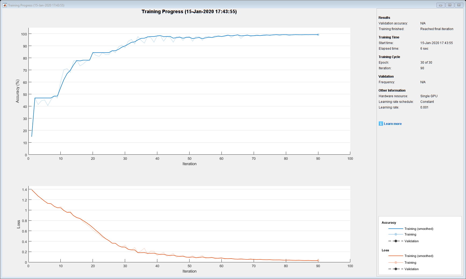Screen dimensions: 466x279
Task: Click the Learn more info icon
Action: [x=381, y=124]
